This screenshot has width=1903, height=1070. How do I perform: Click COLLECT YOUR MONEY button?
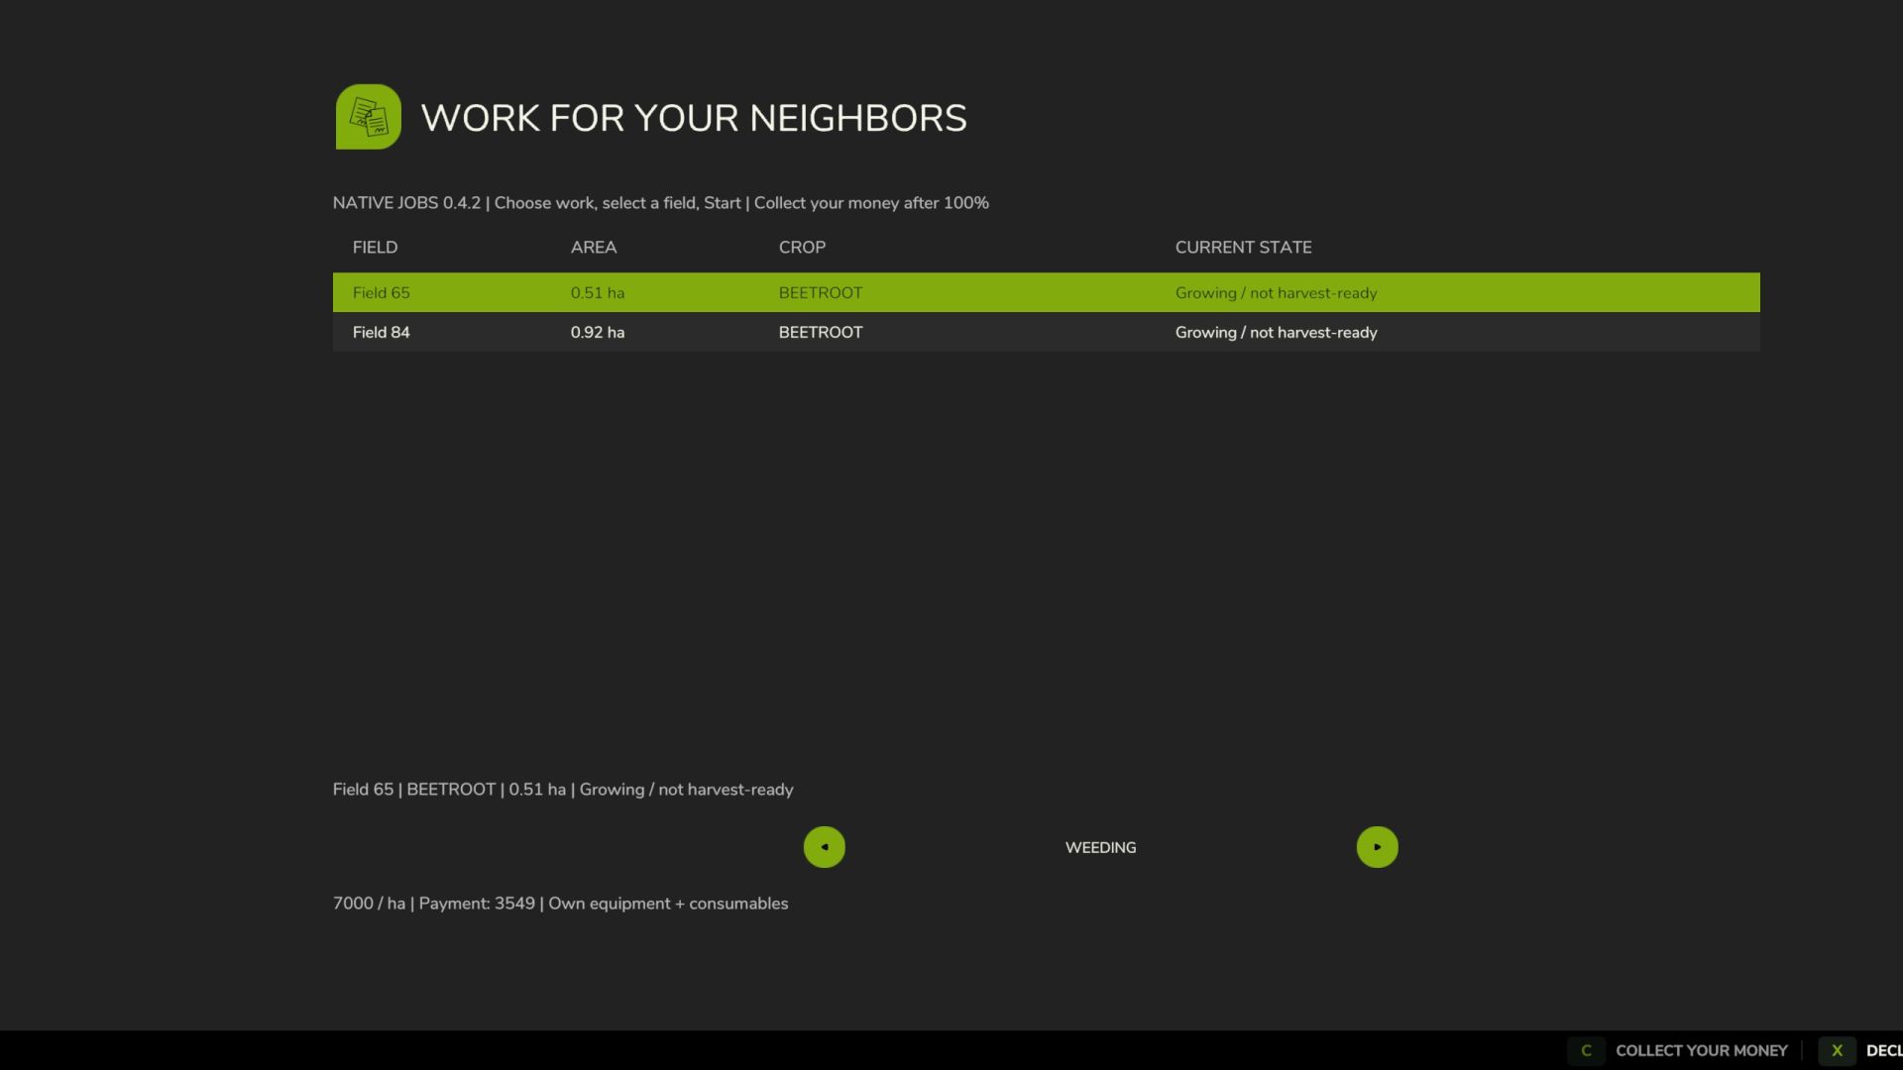[1701, 1050]
